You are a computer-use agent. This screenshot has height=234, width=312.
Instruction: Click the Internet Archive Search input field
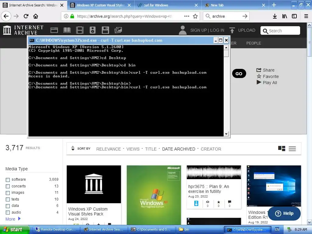coord(280,31)
